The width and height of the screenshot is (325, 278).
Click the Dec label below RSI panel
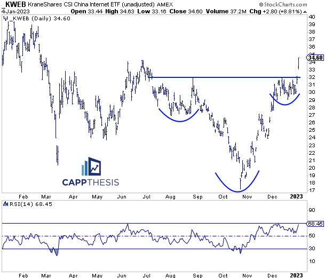272,275
